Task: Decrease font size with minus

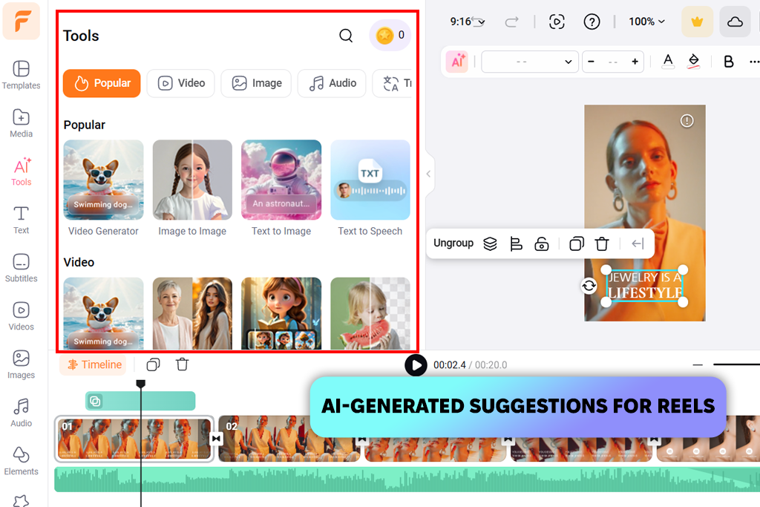Action: coord(591,62)
